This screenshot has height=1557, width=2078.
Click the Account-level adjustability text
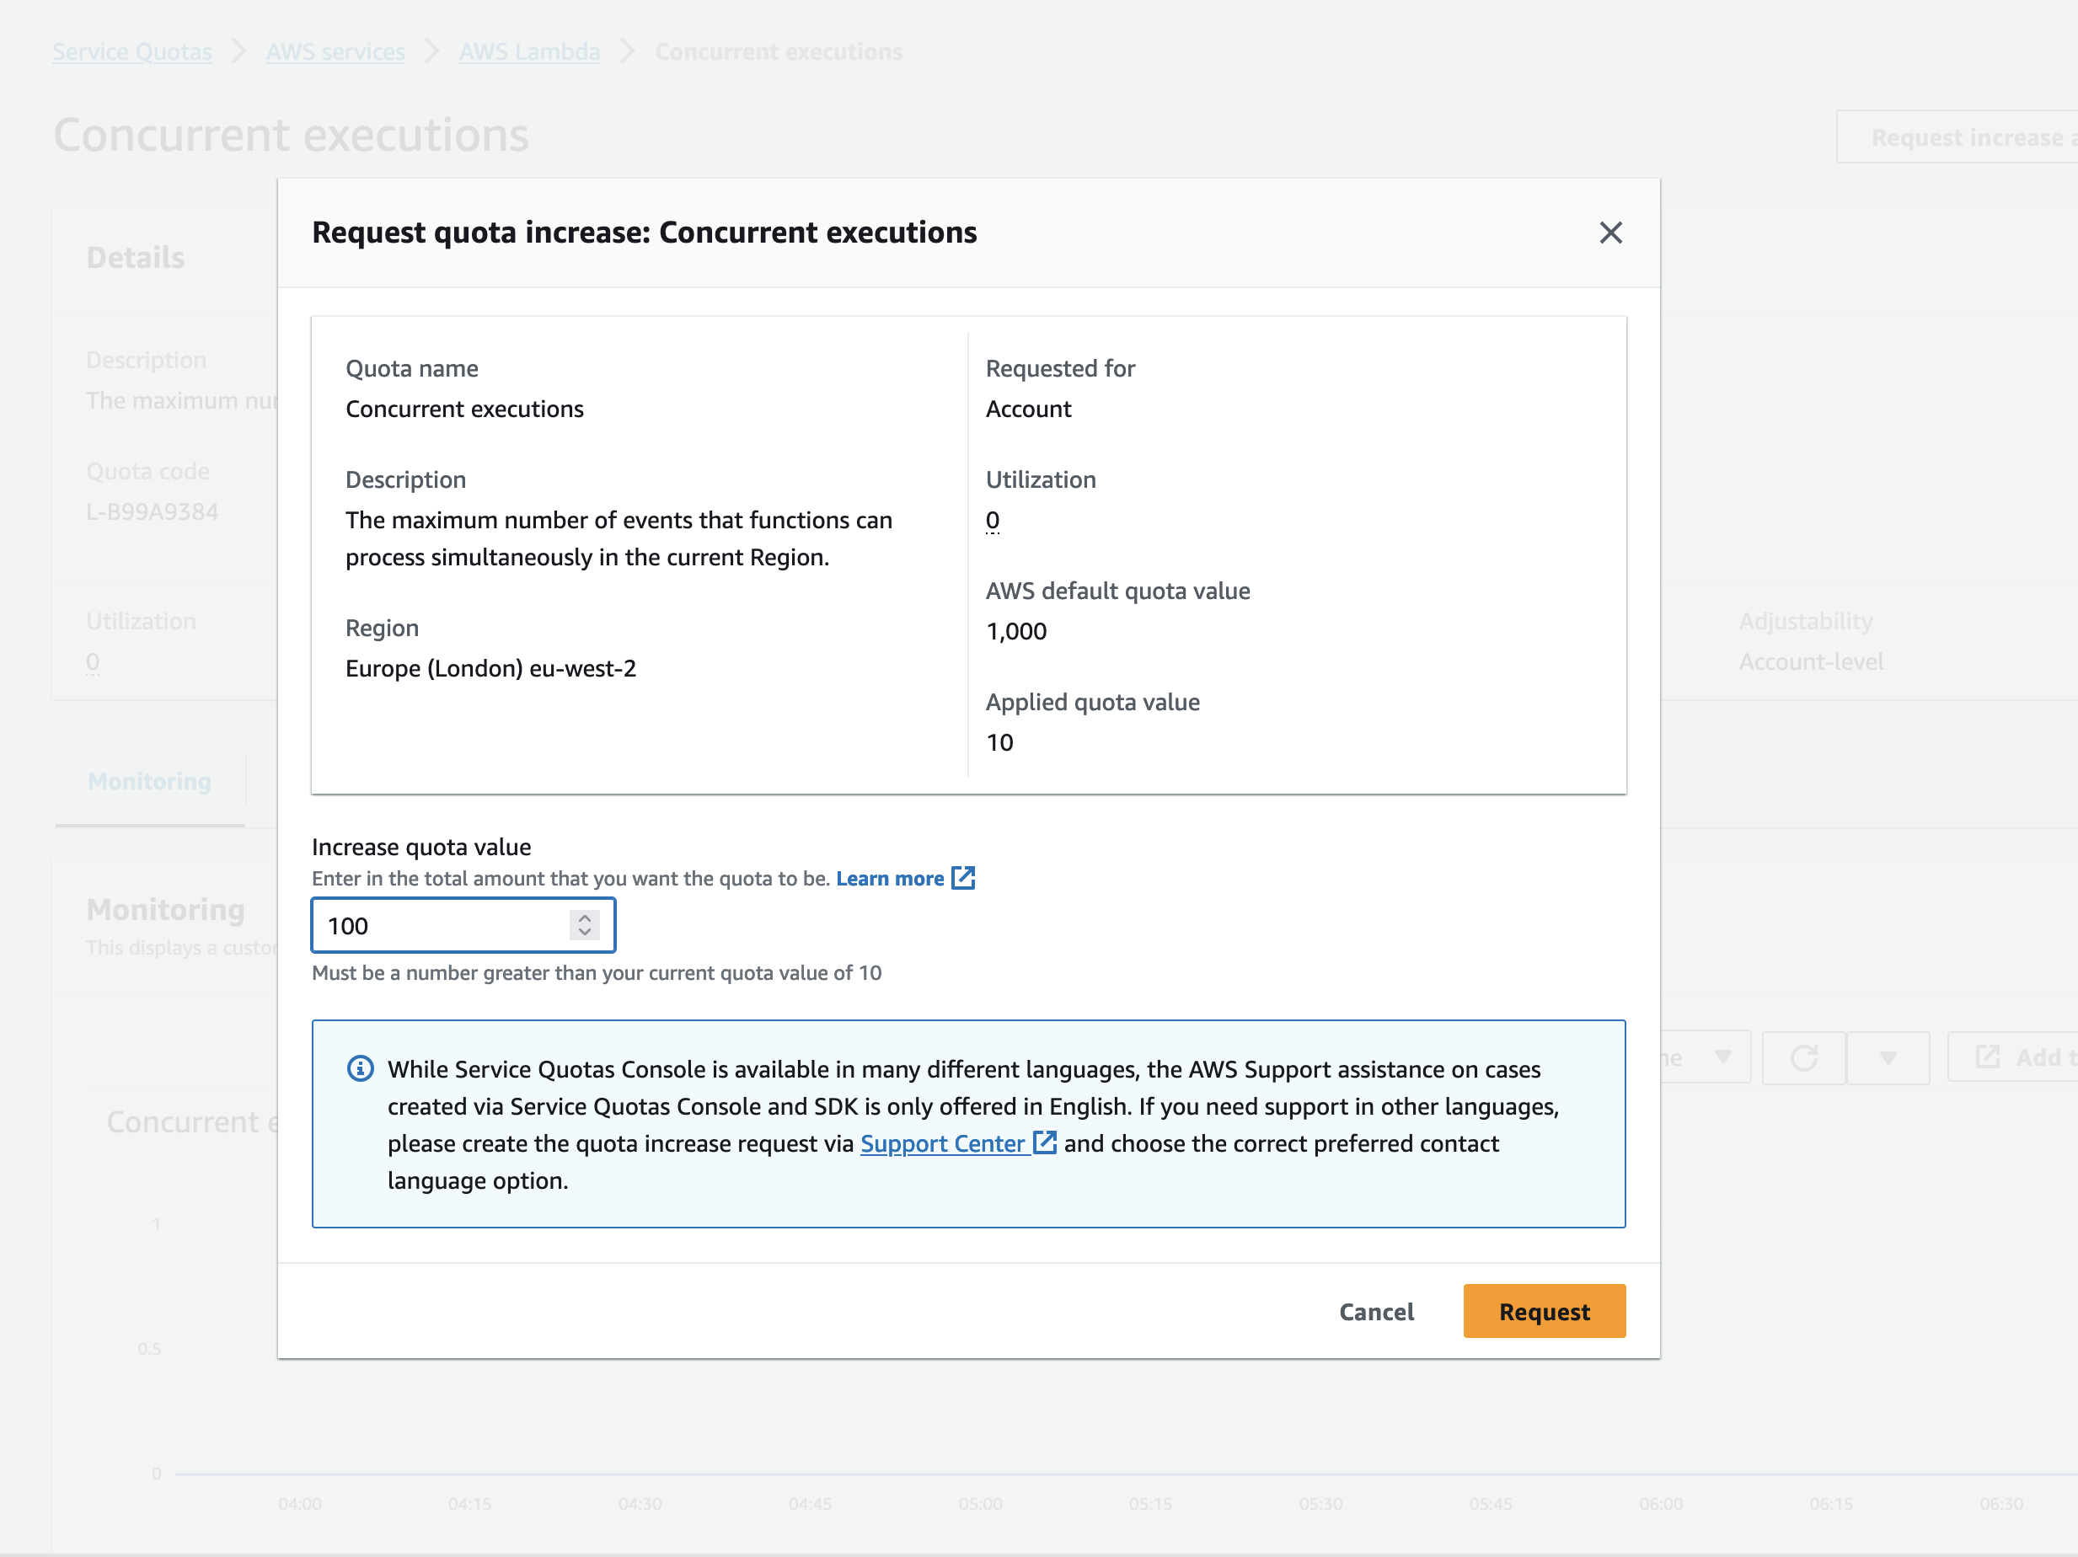(x=1810, y=661)
